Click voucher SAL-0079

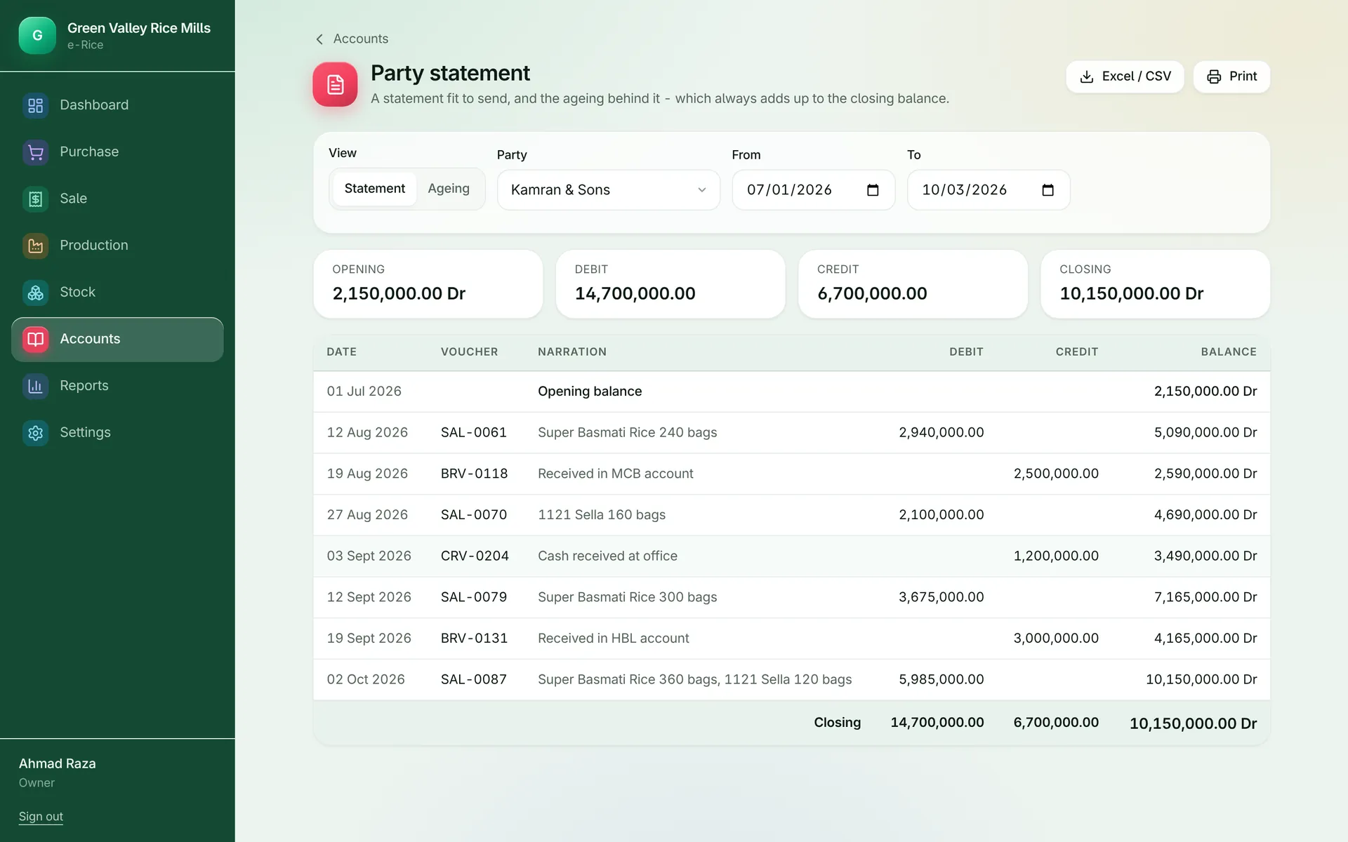(474, 597)
